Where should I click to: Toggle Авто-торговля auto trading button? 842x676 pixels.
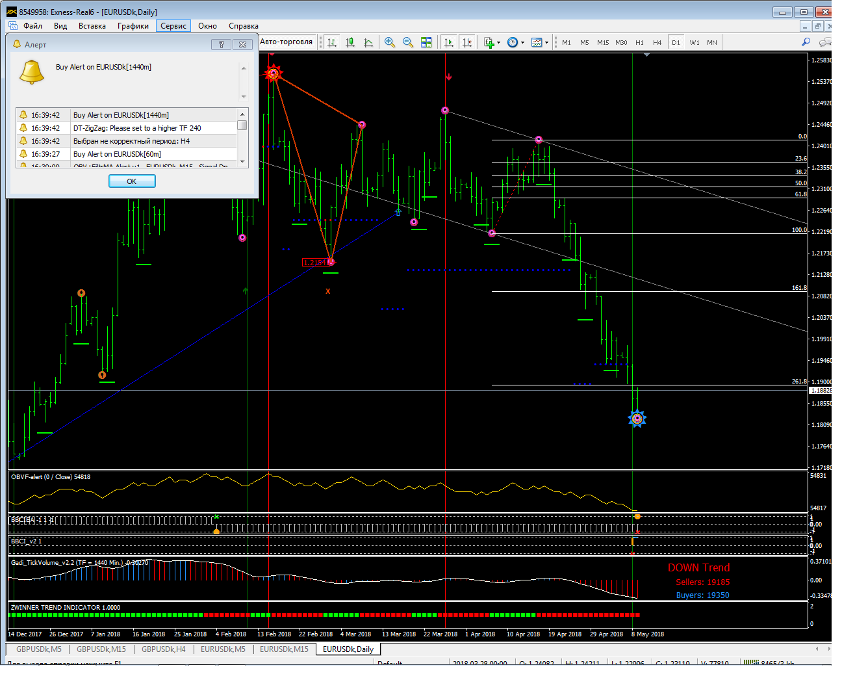pos(287,42)
